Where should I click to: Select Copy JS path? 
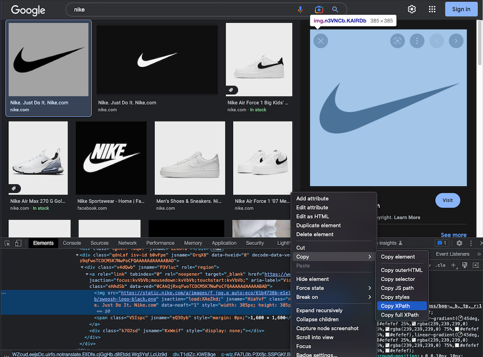402,288
